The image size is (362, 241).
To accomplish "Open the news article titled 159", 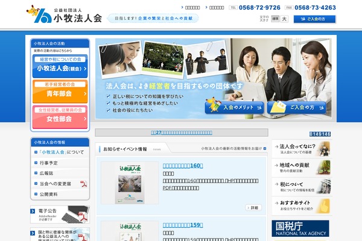I will tap(183, 225).
